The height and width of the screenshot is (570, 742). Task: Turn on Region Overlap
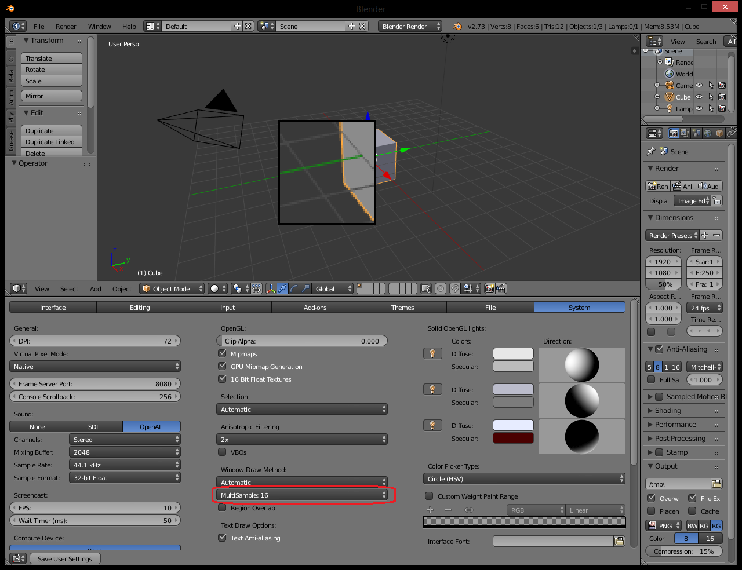point(222,508)
